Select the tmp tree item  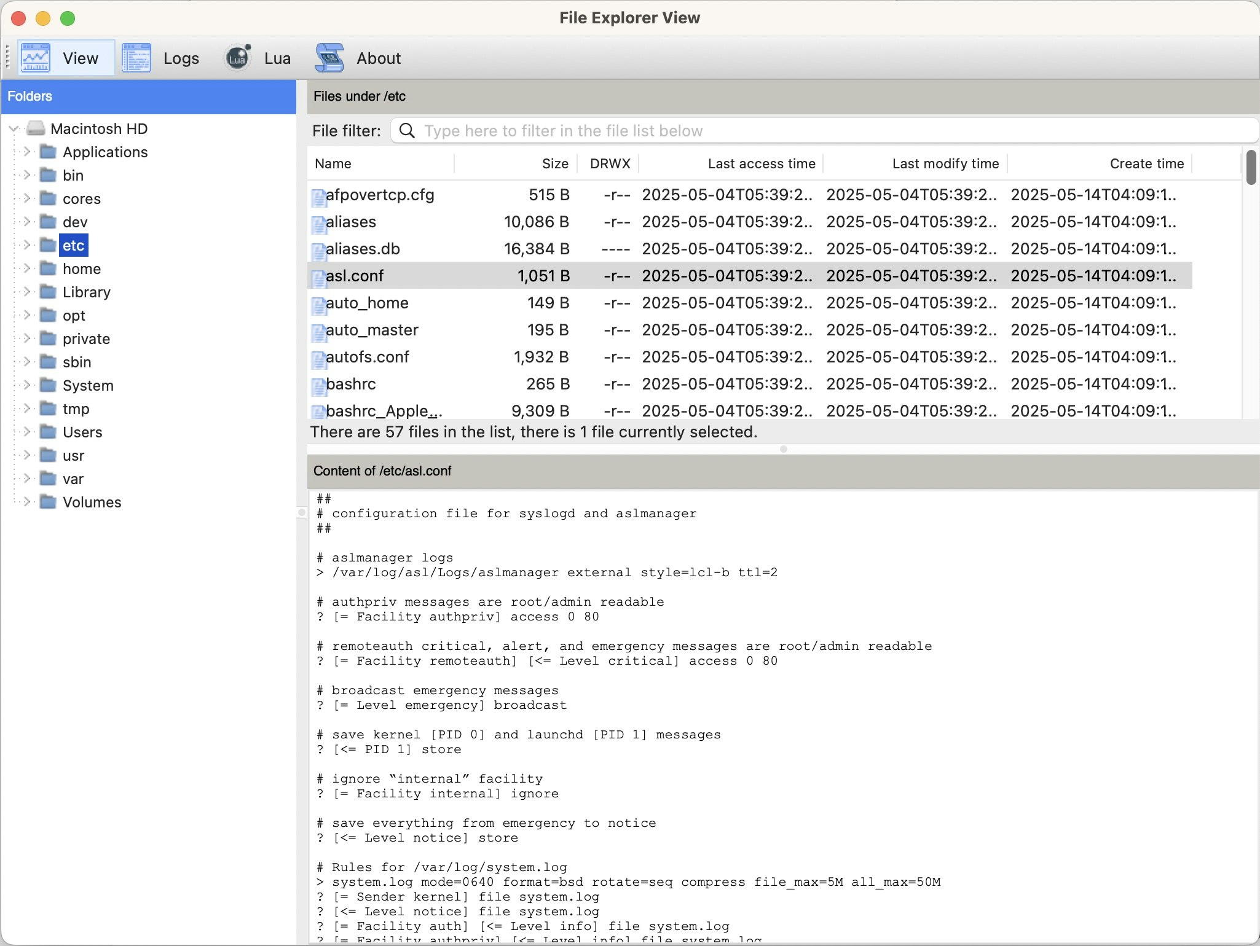76,408
